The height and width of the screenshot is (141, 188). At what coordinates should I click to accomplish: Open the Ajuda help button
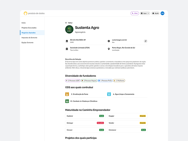(x=155, y=13)
